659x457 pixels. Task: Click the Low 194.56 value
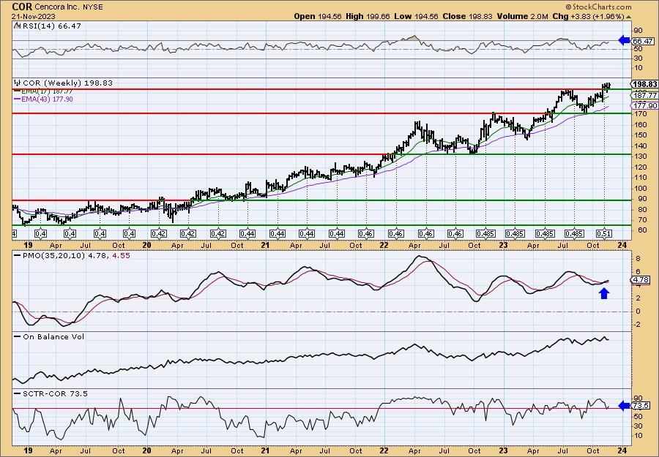(417, 16)
